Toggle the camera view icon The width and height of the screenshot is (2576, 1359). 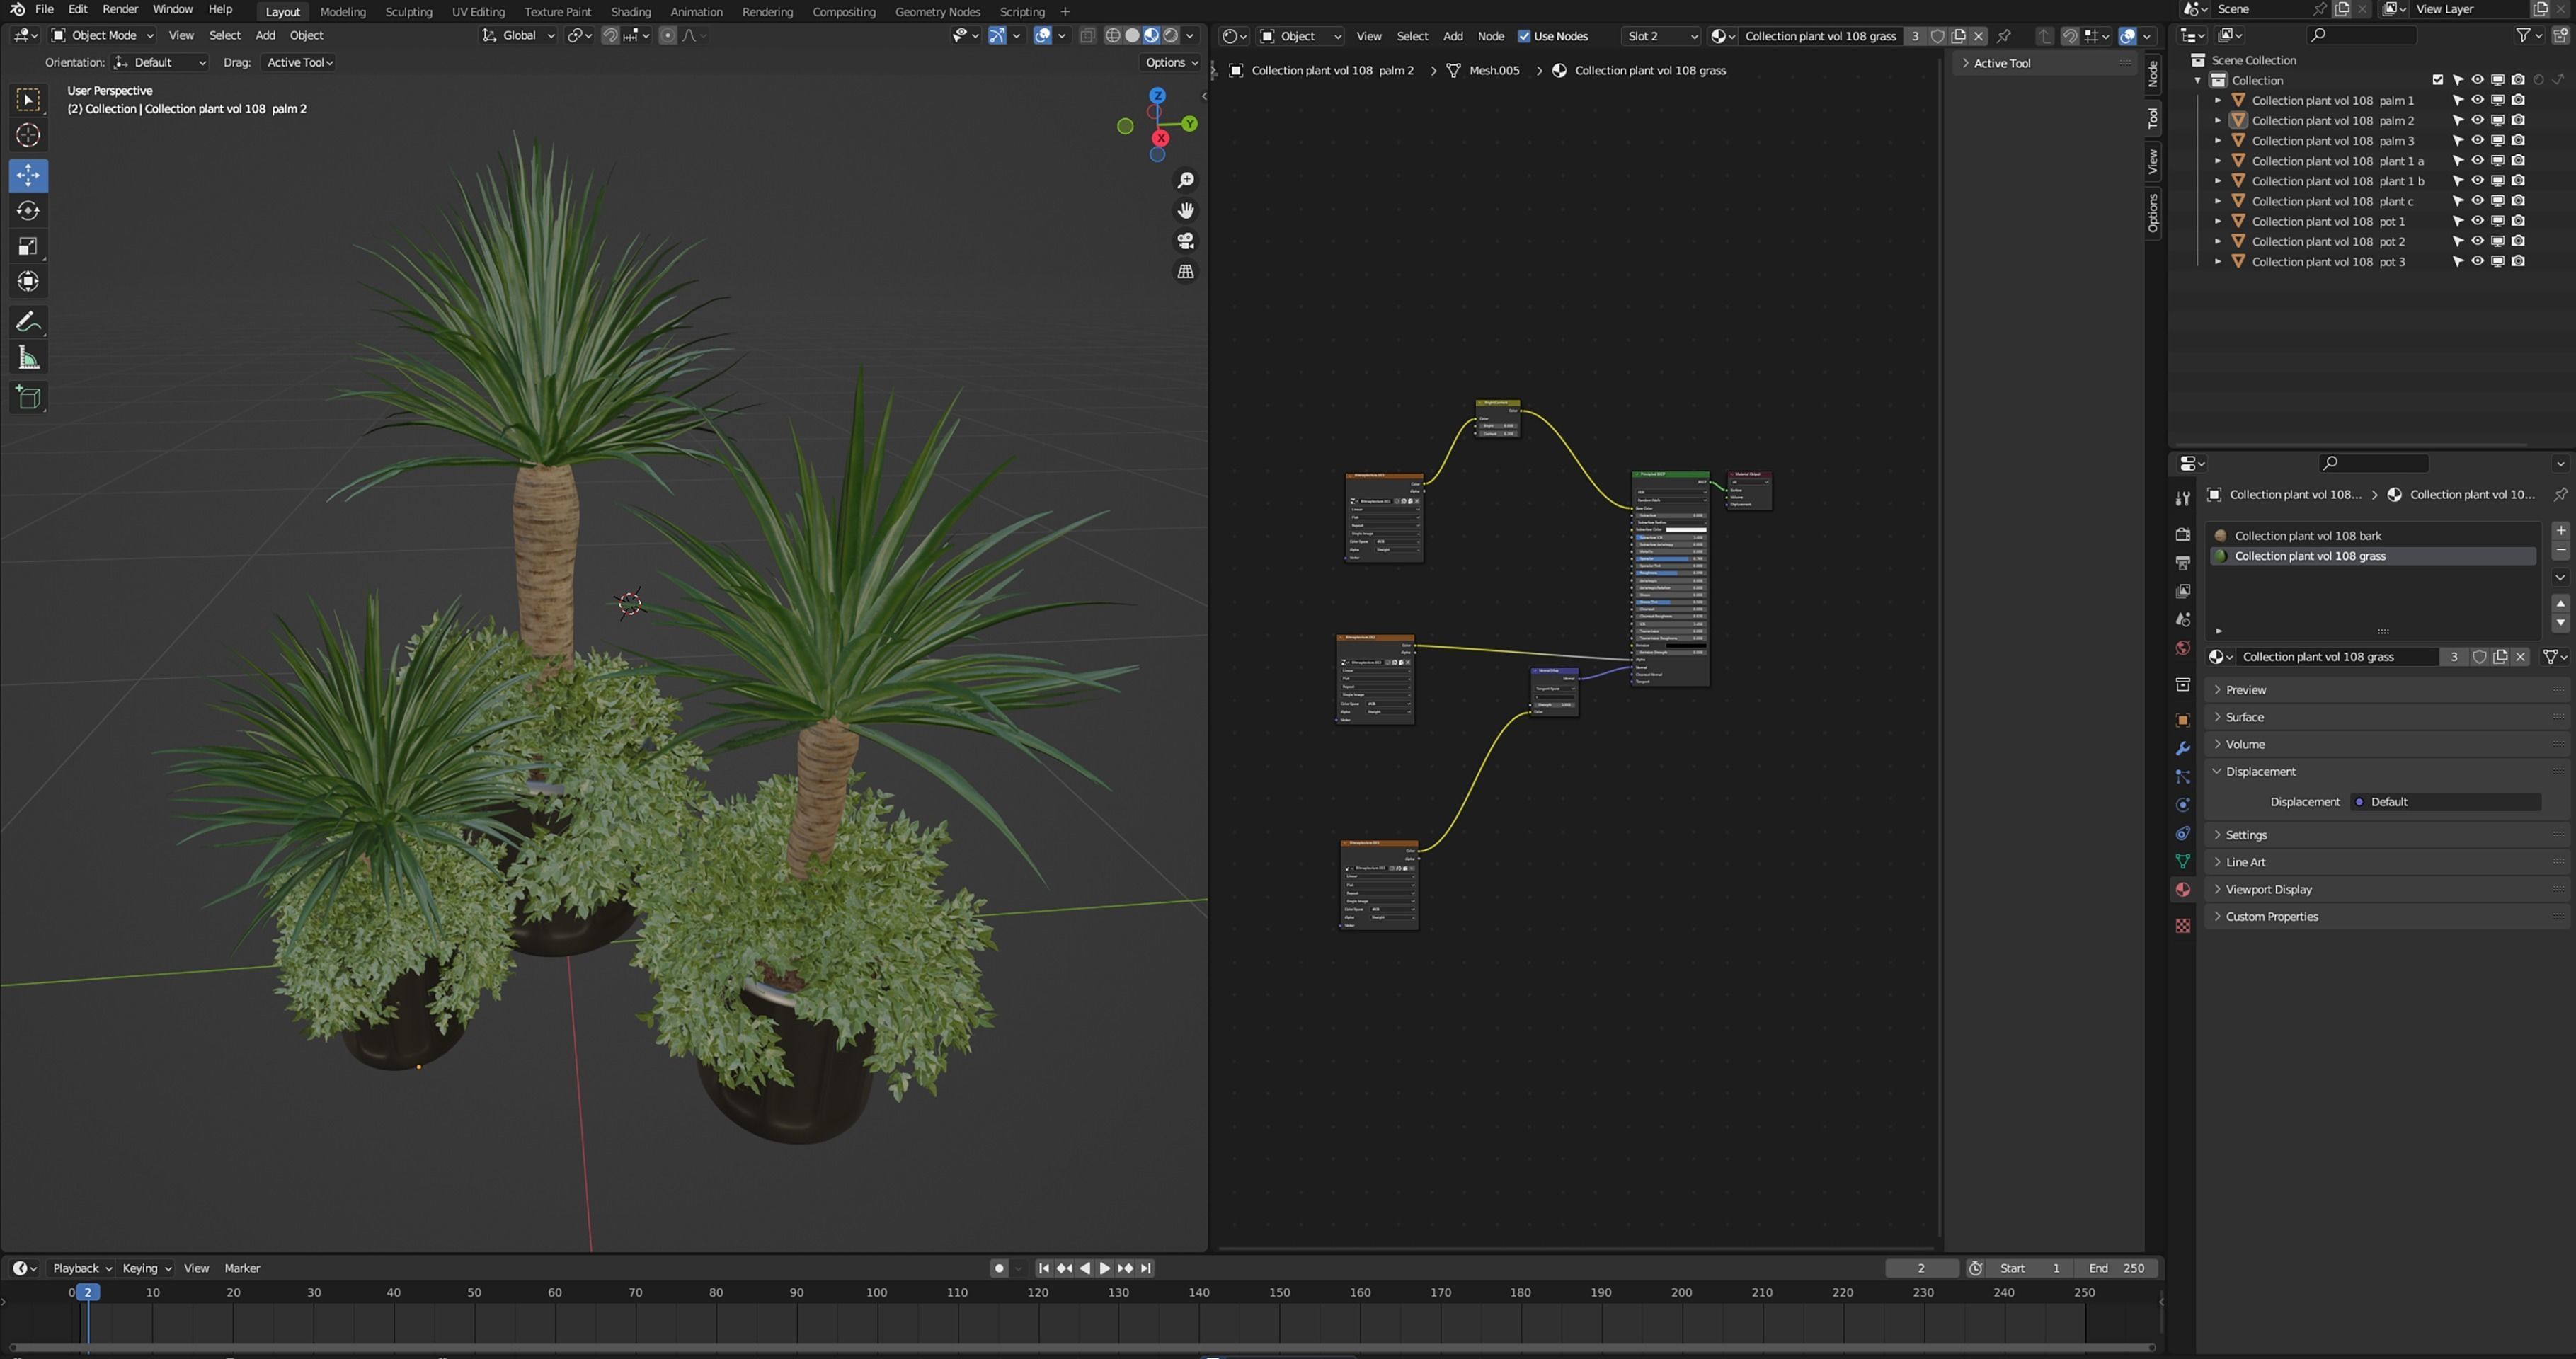[x=1185, y=241]
